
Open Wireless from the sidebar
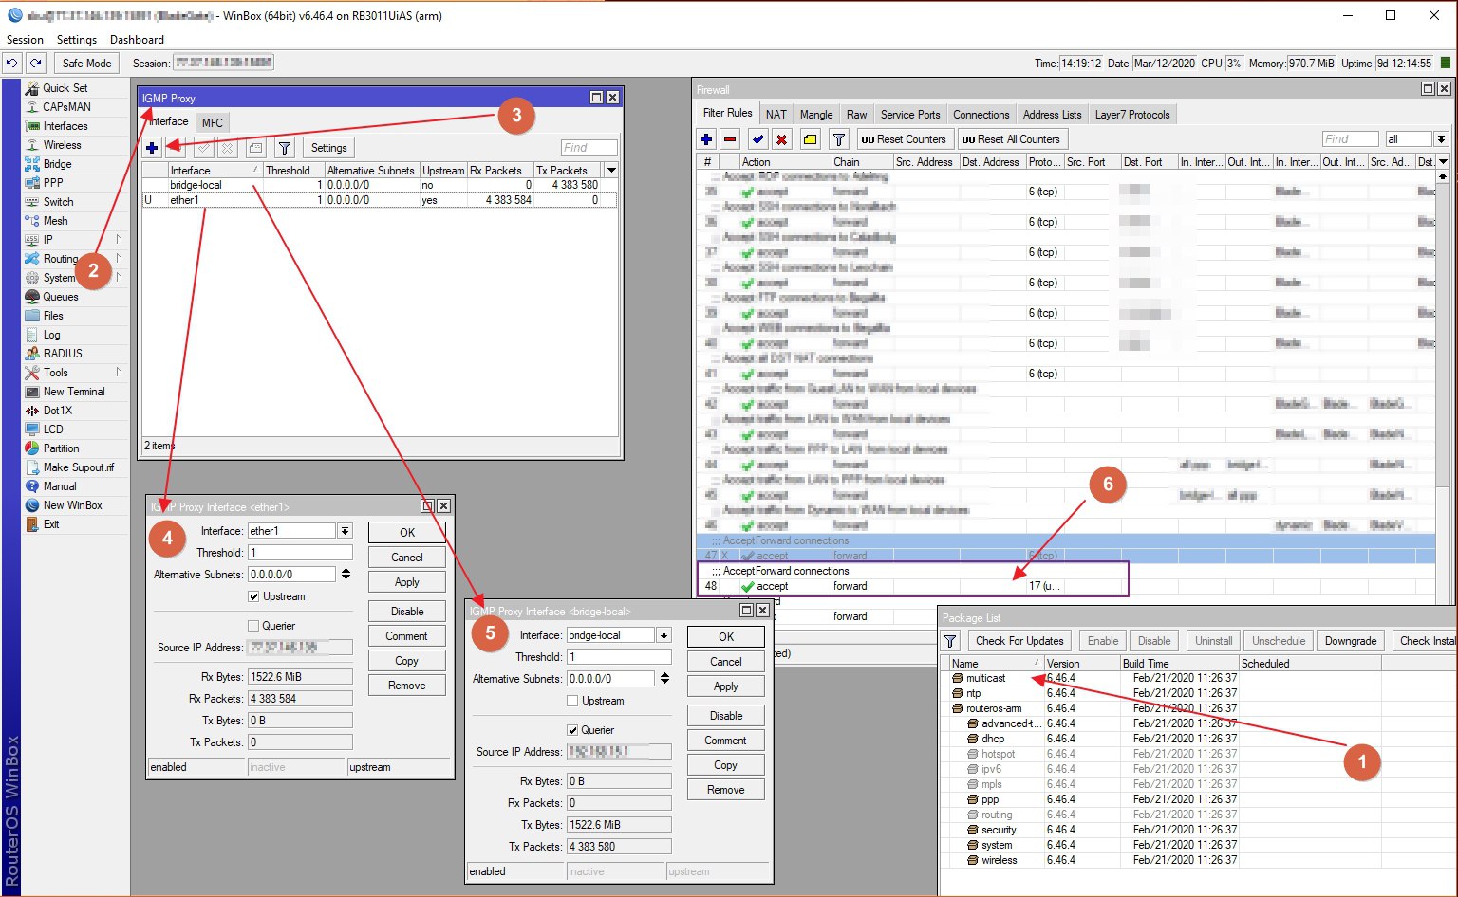62,145
